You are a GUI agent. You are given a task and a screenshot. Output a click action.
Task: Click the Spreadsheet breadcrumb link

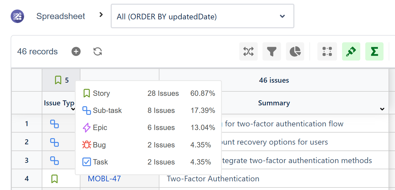(61, 16)
